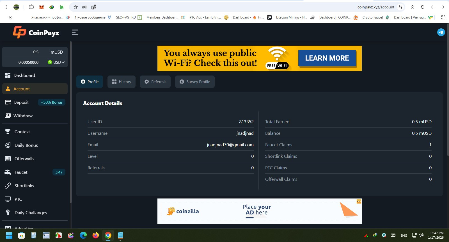Click the MetaMask fox extension icon
The image size is (449, 242).
(x=42, y=7)
